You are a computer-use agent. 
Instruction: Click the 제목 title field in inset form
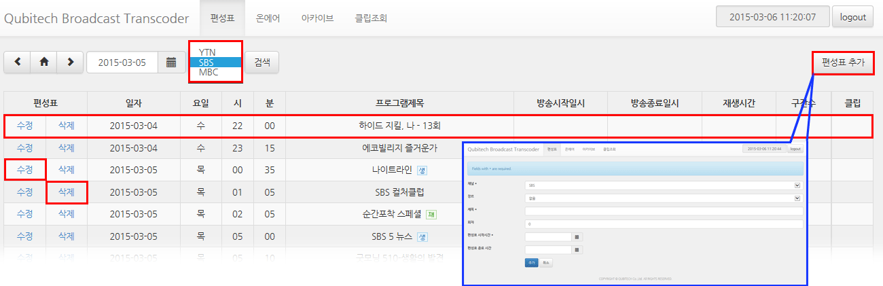(x=664, y=211)
